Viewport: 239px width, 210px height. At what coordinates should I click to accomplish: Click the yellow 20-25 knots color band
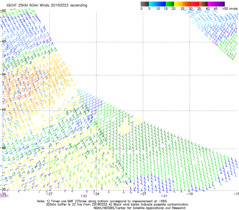178,4
